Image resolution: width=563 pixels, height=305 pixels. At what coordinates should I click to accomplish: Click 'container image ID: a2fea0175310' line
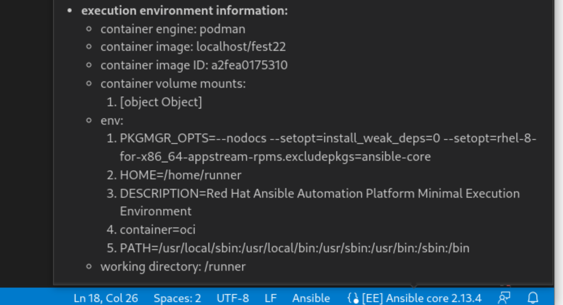click(194, 65)
